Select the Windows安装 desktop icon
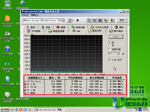The image size is (150, 112). tap(7, 80)
